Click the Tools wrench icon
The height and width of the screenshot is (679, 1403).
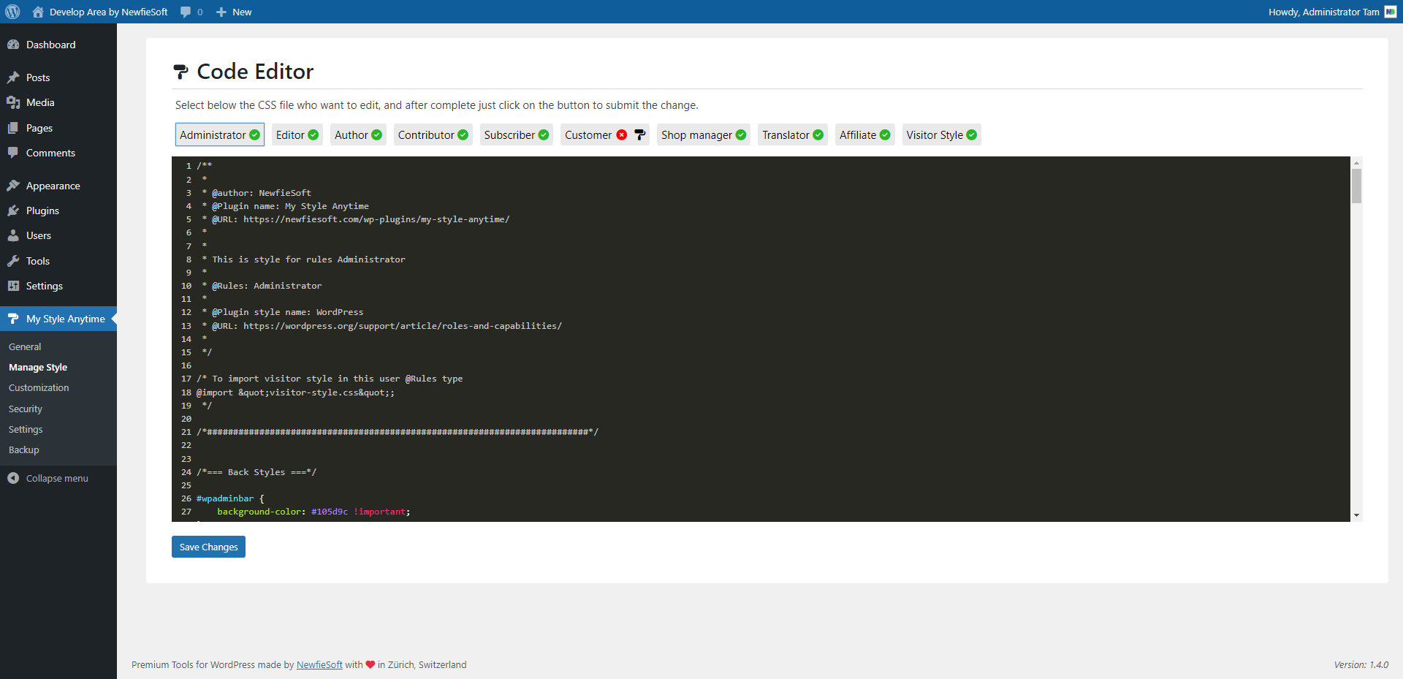(13, 261)
